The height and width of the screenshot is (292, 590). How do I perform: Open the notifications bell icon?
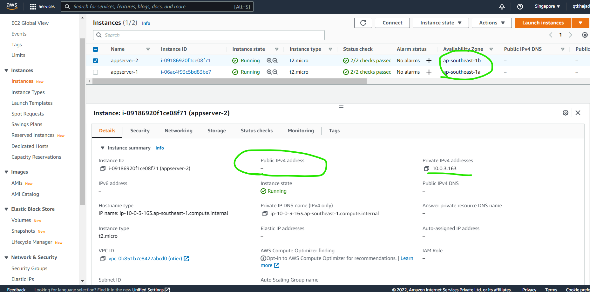click(502, 6)
